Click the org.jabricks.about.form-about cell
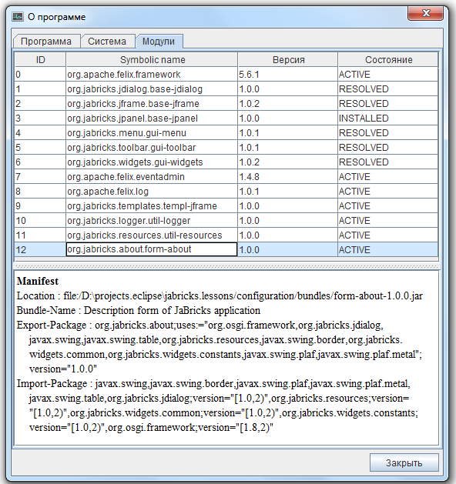Screen dimensions: 456x484 click(152, 249)
